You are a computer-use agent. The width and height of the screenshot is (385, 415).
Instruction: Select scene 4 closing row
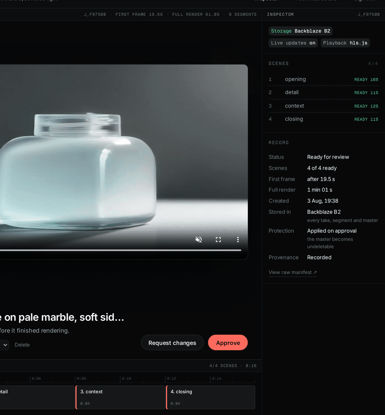click(x=323, y=119)
